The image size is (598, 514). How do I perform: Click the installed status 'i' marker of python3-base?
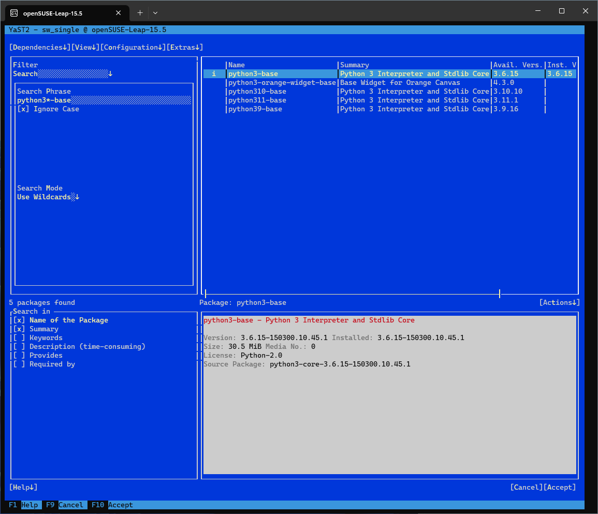click(213, 74)
